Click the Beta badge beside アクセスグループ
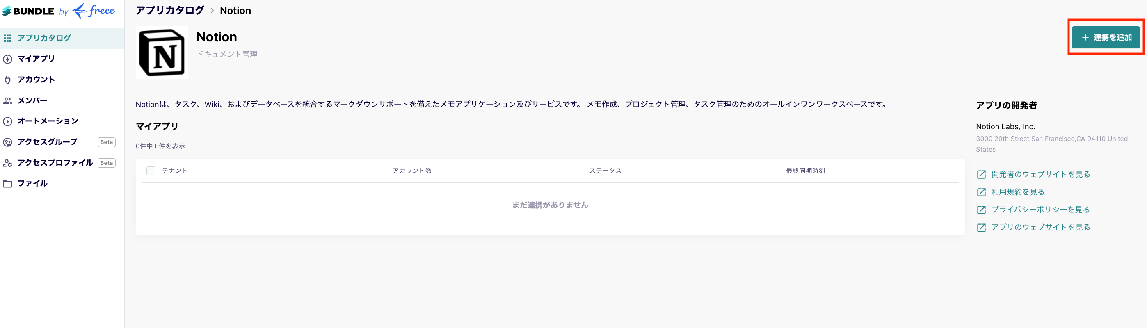The width and height of the screenshot is (1147, 328). click(x=106, y=142)
